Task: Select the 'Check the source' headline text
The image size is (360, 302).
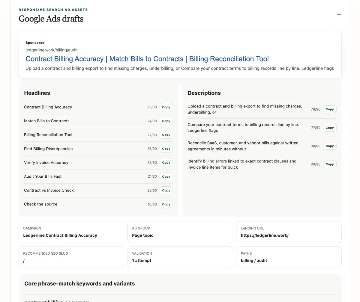Action: (41, 204)
